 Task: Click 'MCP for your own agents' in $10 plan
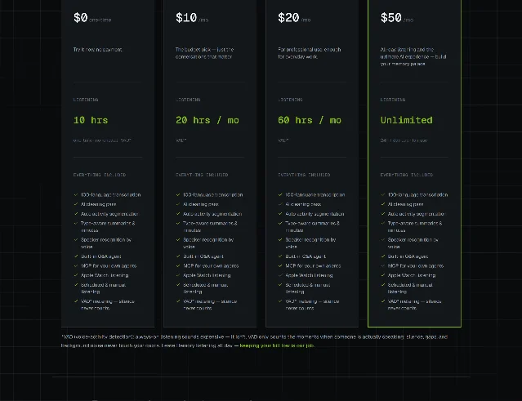[x=211, y=266]
